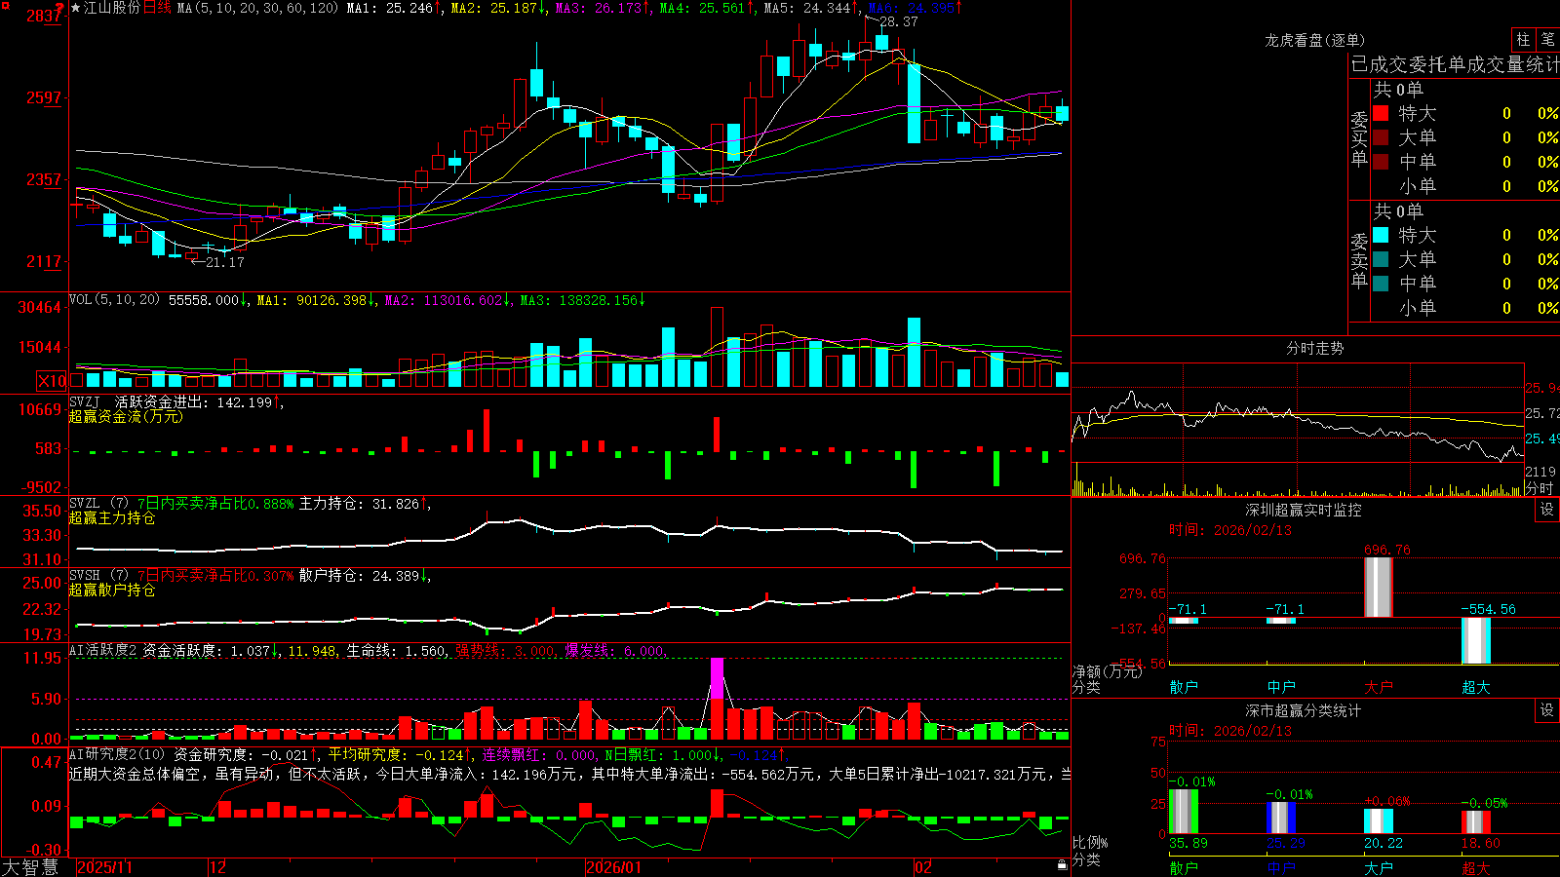This screenshot has height=877, width=1560.
Task: Open 设 settings for 深市超赢分类统计
Action: (x=1547, y=710)
